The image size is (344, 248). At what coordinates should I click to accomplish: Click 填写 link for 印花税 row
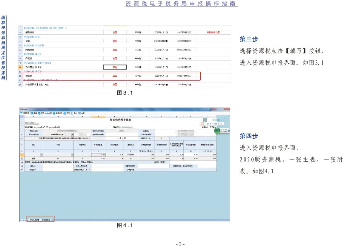point(115,59)
